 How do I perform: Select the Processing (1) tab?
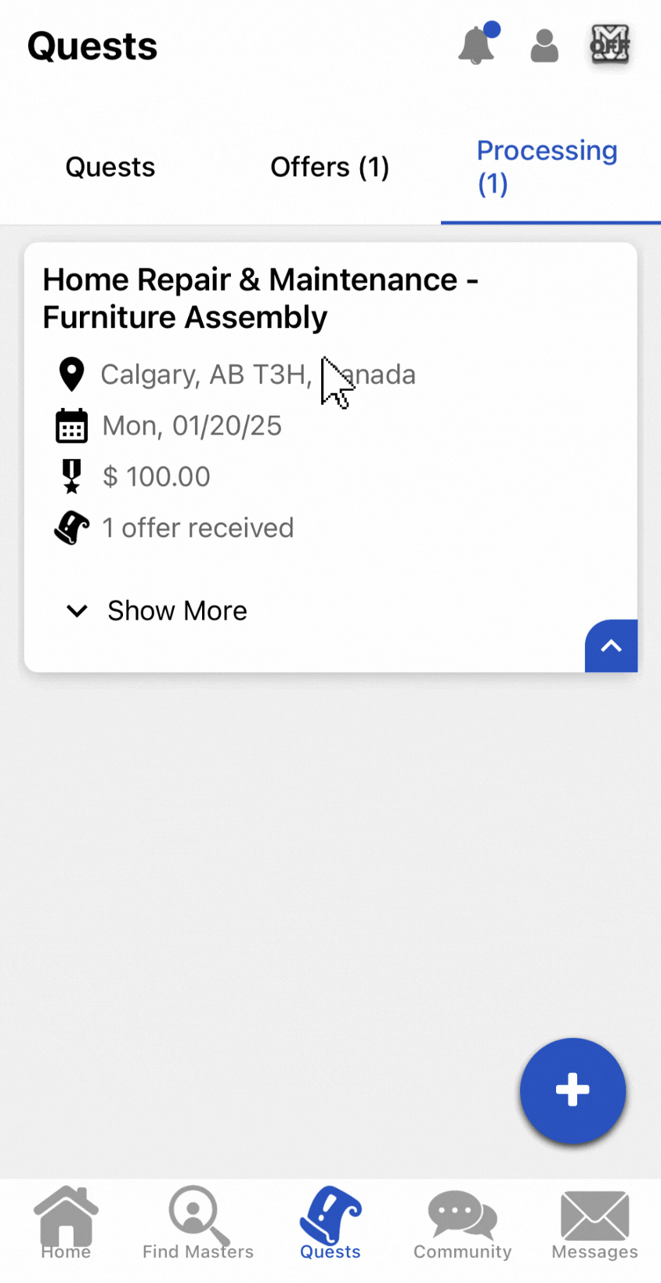coord(547,167)
